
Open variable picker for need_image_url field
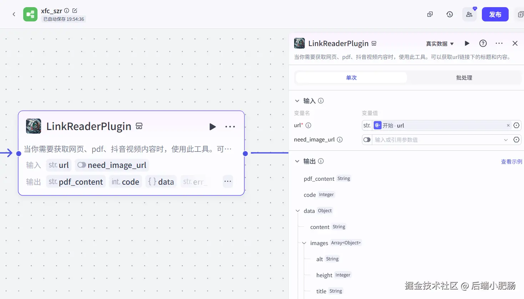[516, 140]
